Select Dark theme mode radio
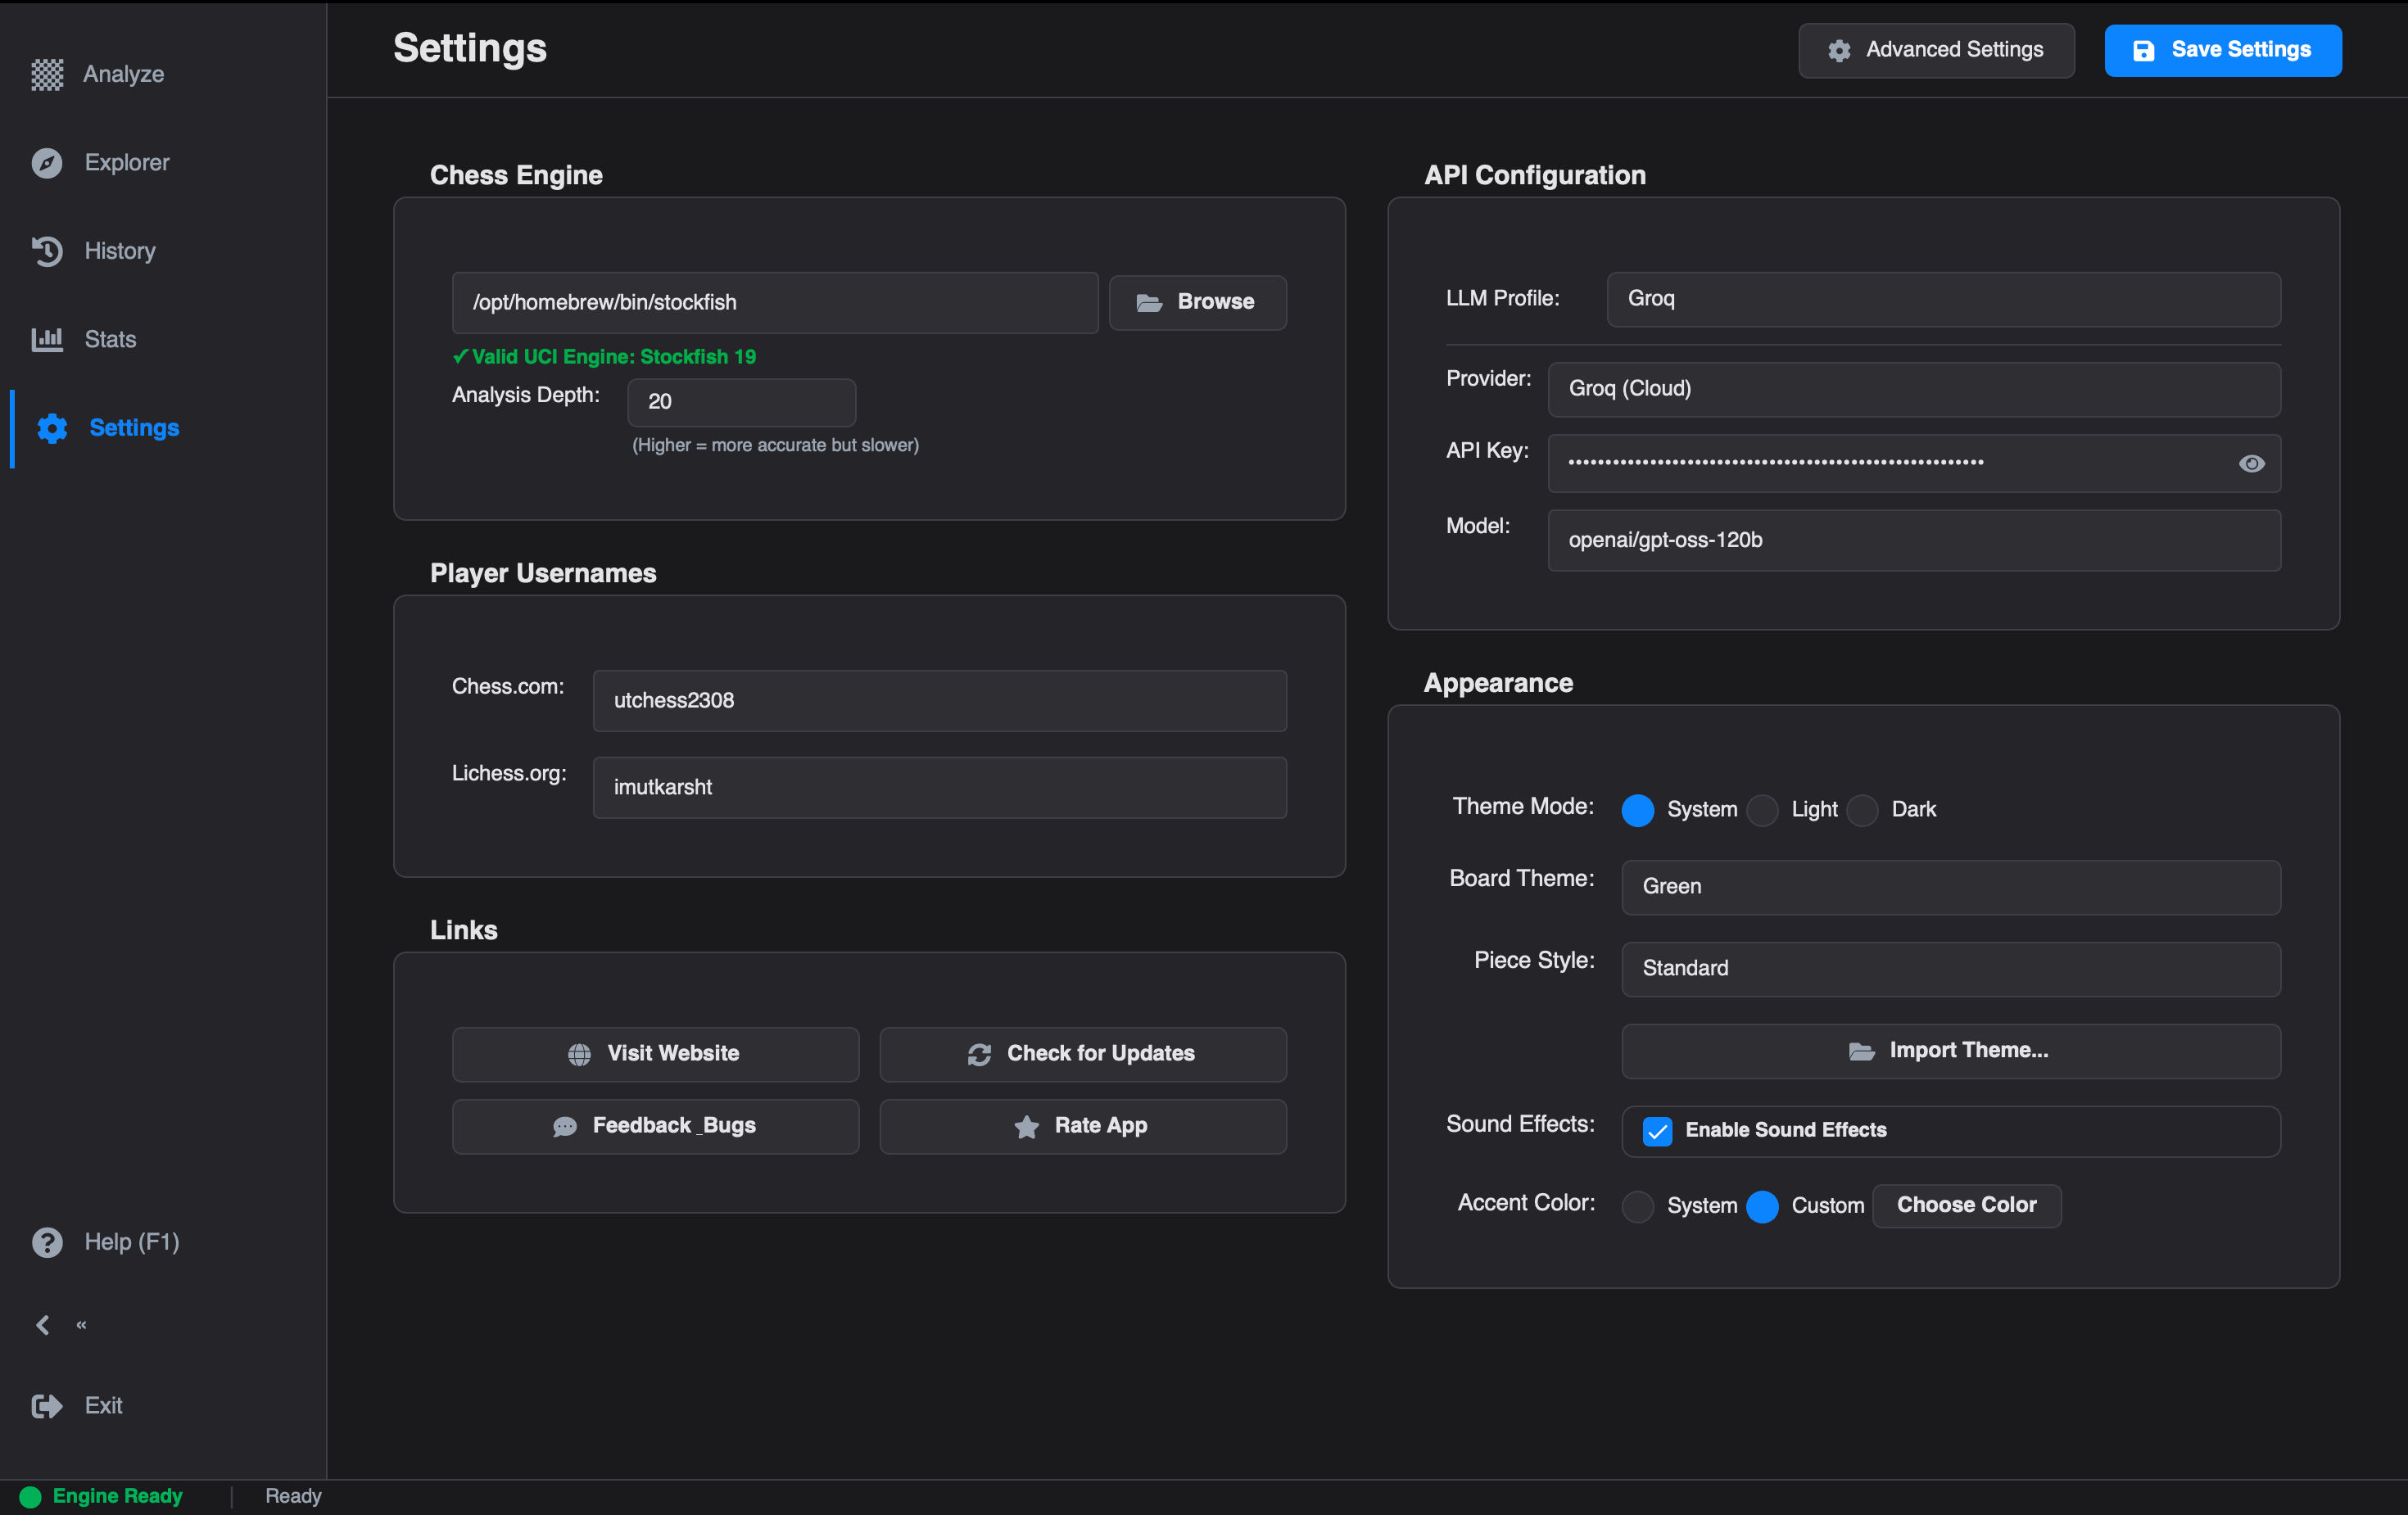 coord(1862,810)
